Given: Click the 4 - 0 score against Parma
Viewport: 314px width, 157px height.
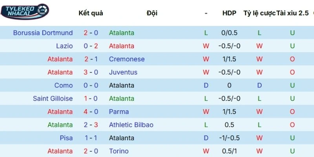Looking at the screenshot, I should point(91,112).
